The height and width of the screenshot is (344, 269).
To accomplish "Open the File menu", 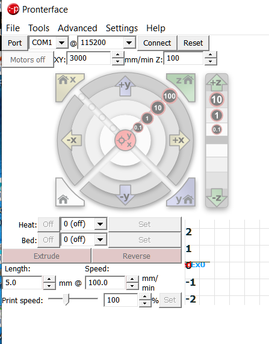I will (x=13, y=28).
